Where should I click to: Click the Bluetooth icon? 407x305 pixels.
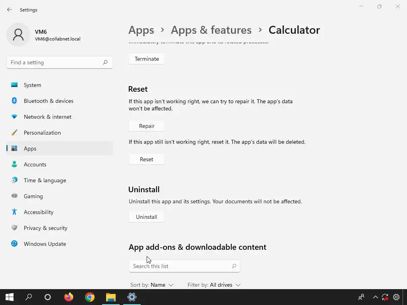(x=14, y=100)
